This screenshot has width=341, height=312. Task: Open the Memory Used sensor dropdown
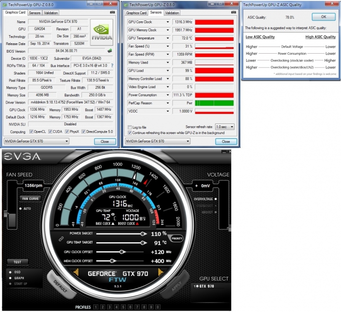coord(168,63)
